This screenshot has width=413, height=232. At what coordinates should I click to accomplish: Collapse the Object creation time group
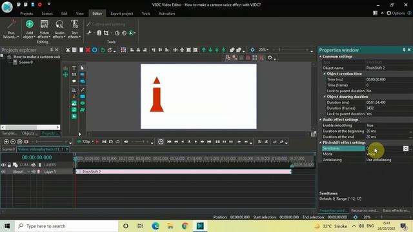(x=325, y=74)
